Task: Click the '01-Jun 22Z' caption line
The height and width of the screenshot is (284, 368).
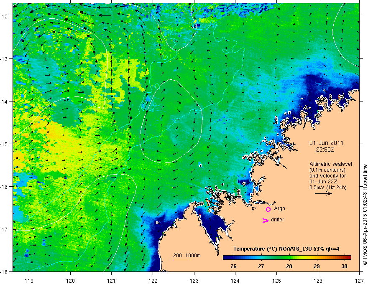Action: click(324, 182)
